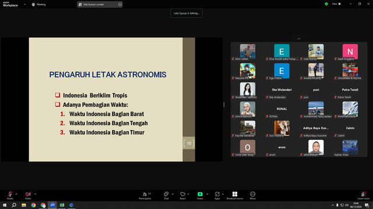
Task: Select Wulandari Safitoto's participant tile
Action: pos(247,91)
